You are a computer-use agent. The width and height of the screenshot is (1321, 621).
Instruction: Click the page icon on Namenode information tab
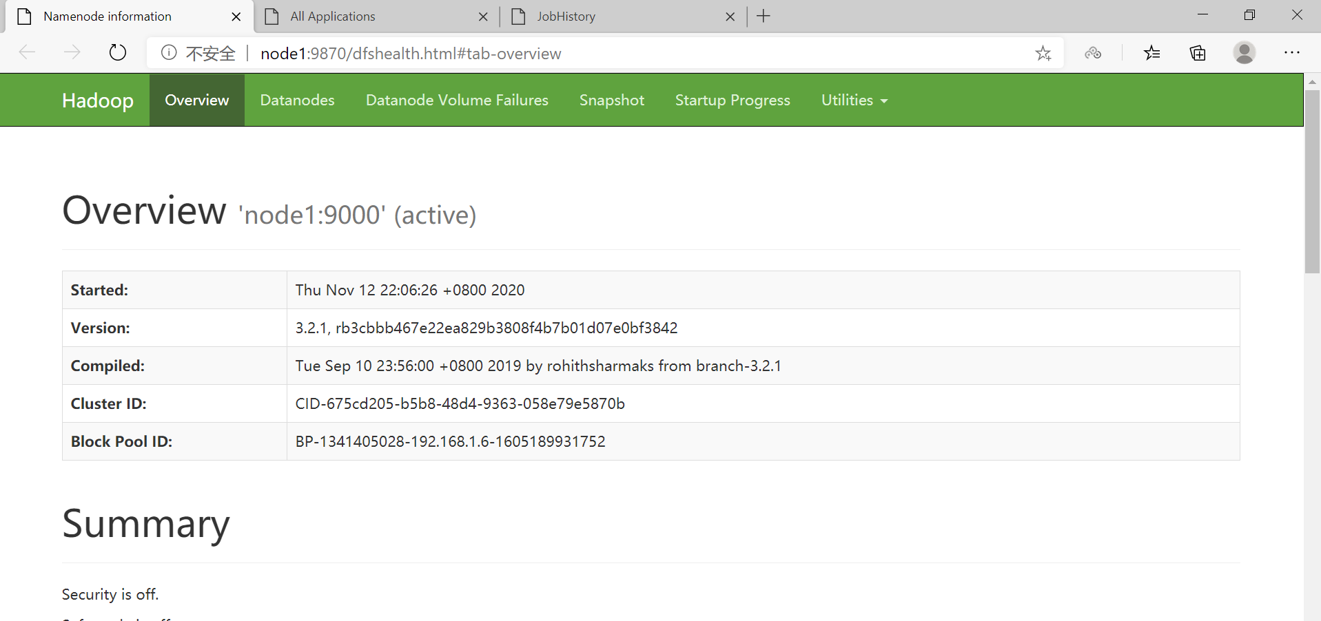coord(24,17)
